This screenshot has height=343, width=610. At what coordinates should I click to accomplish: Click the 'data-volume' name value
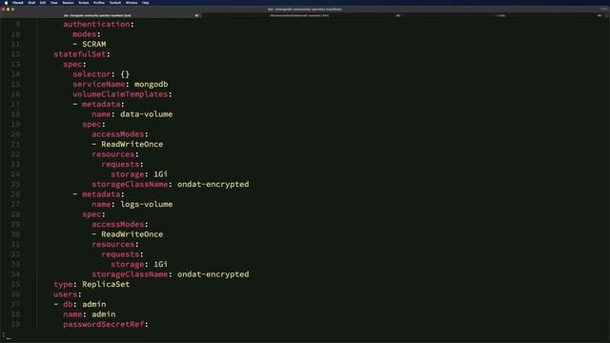point(146,114)
